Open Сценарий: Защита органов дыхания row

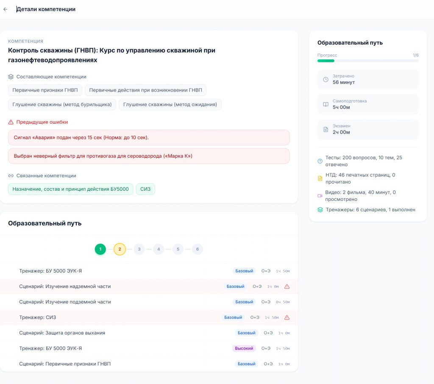[62, 333]
